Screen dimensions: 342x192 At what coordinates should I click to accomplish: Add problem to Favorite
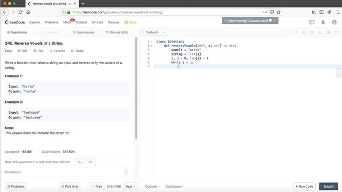coord(57,51)
